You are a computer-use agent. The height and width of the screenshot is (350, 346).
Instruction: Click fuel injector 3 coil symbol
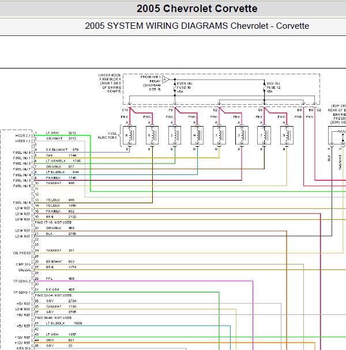[x=242, y=135]
